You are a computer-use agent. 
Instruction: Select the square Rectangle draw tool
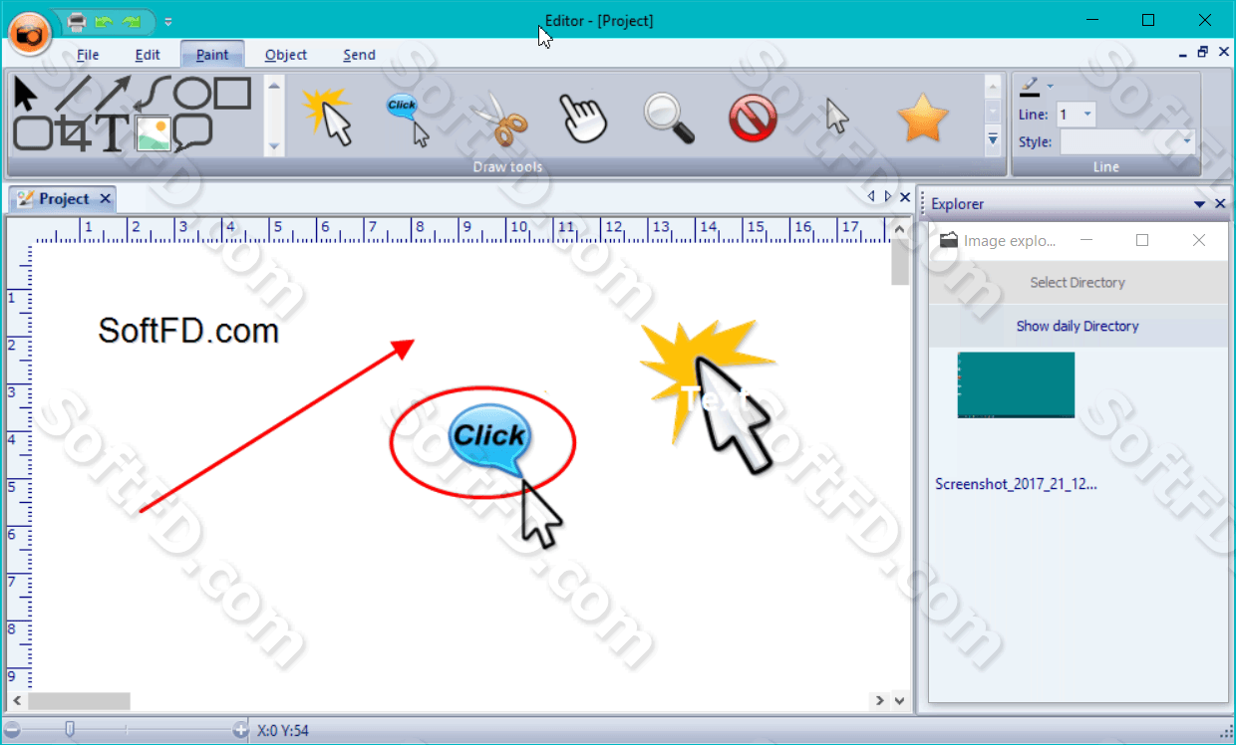[x=232, y=94]
